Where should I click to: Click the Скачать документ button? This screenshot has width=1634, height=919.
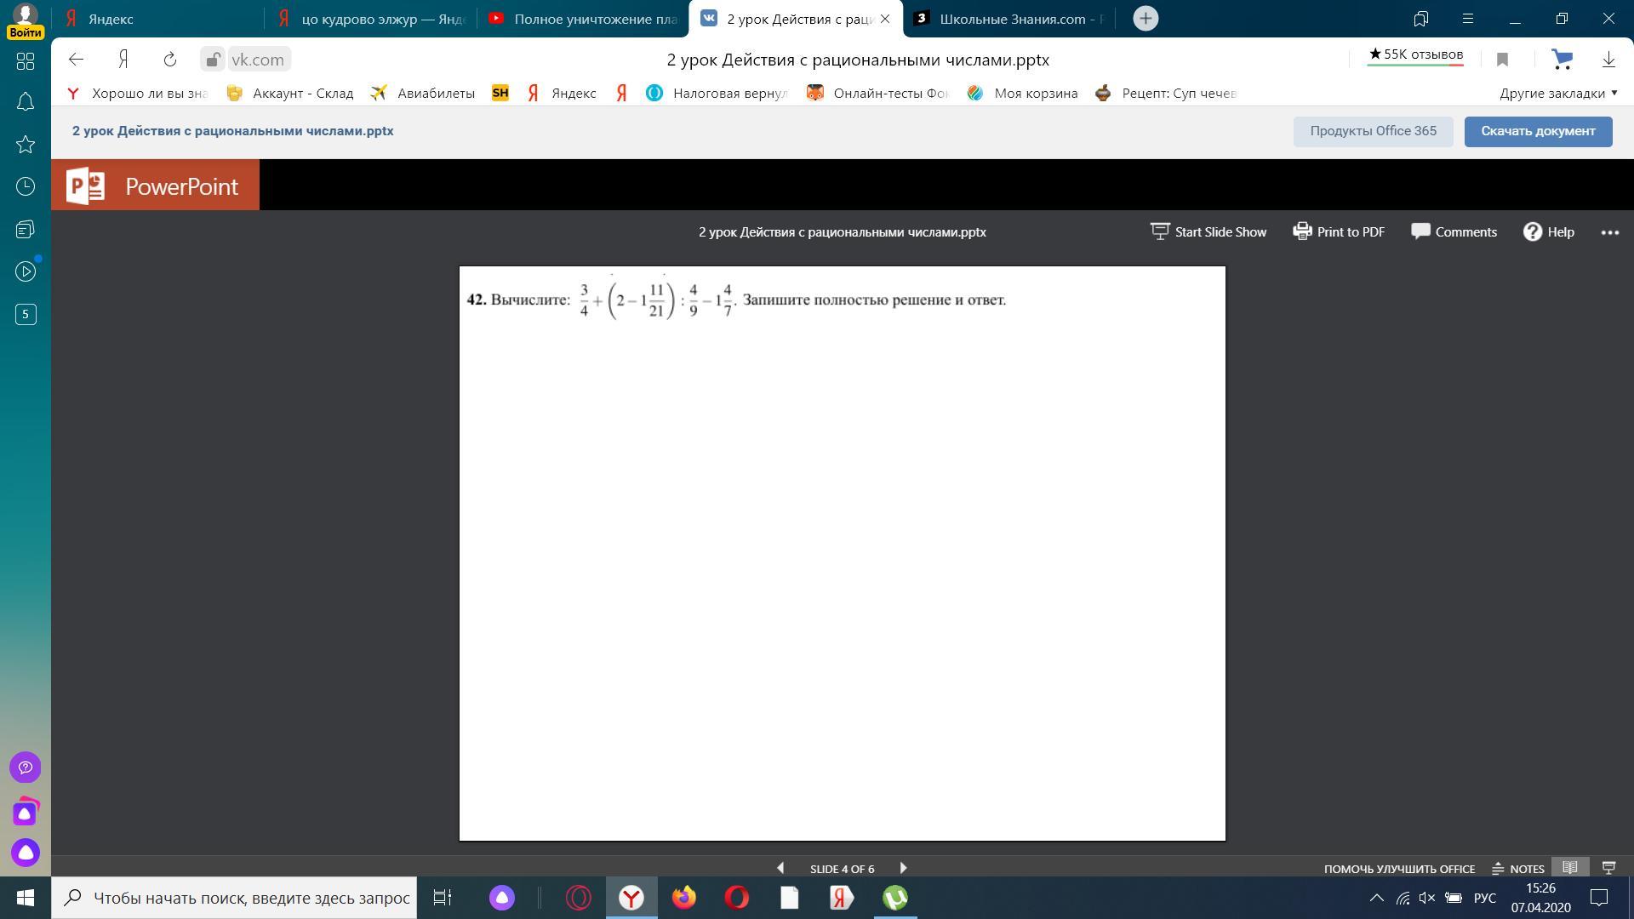tap(1538, 131)
